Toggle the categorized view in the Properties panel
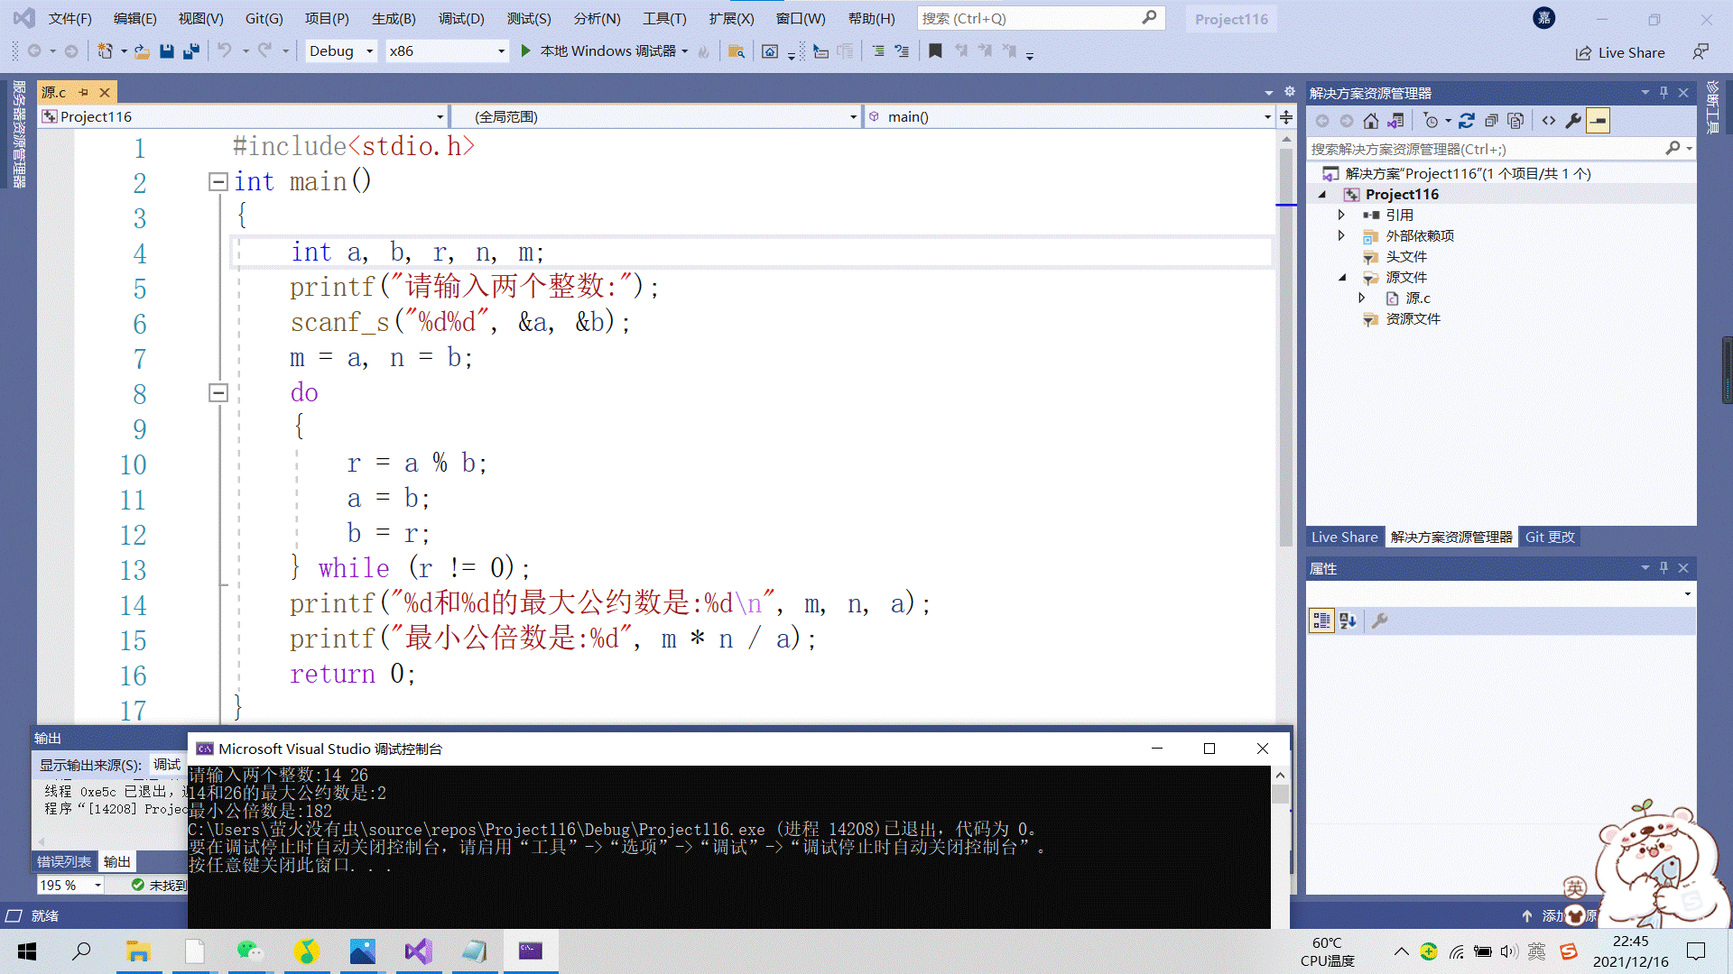 tap(1321, 620)
